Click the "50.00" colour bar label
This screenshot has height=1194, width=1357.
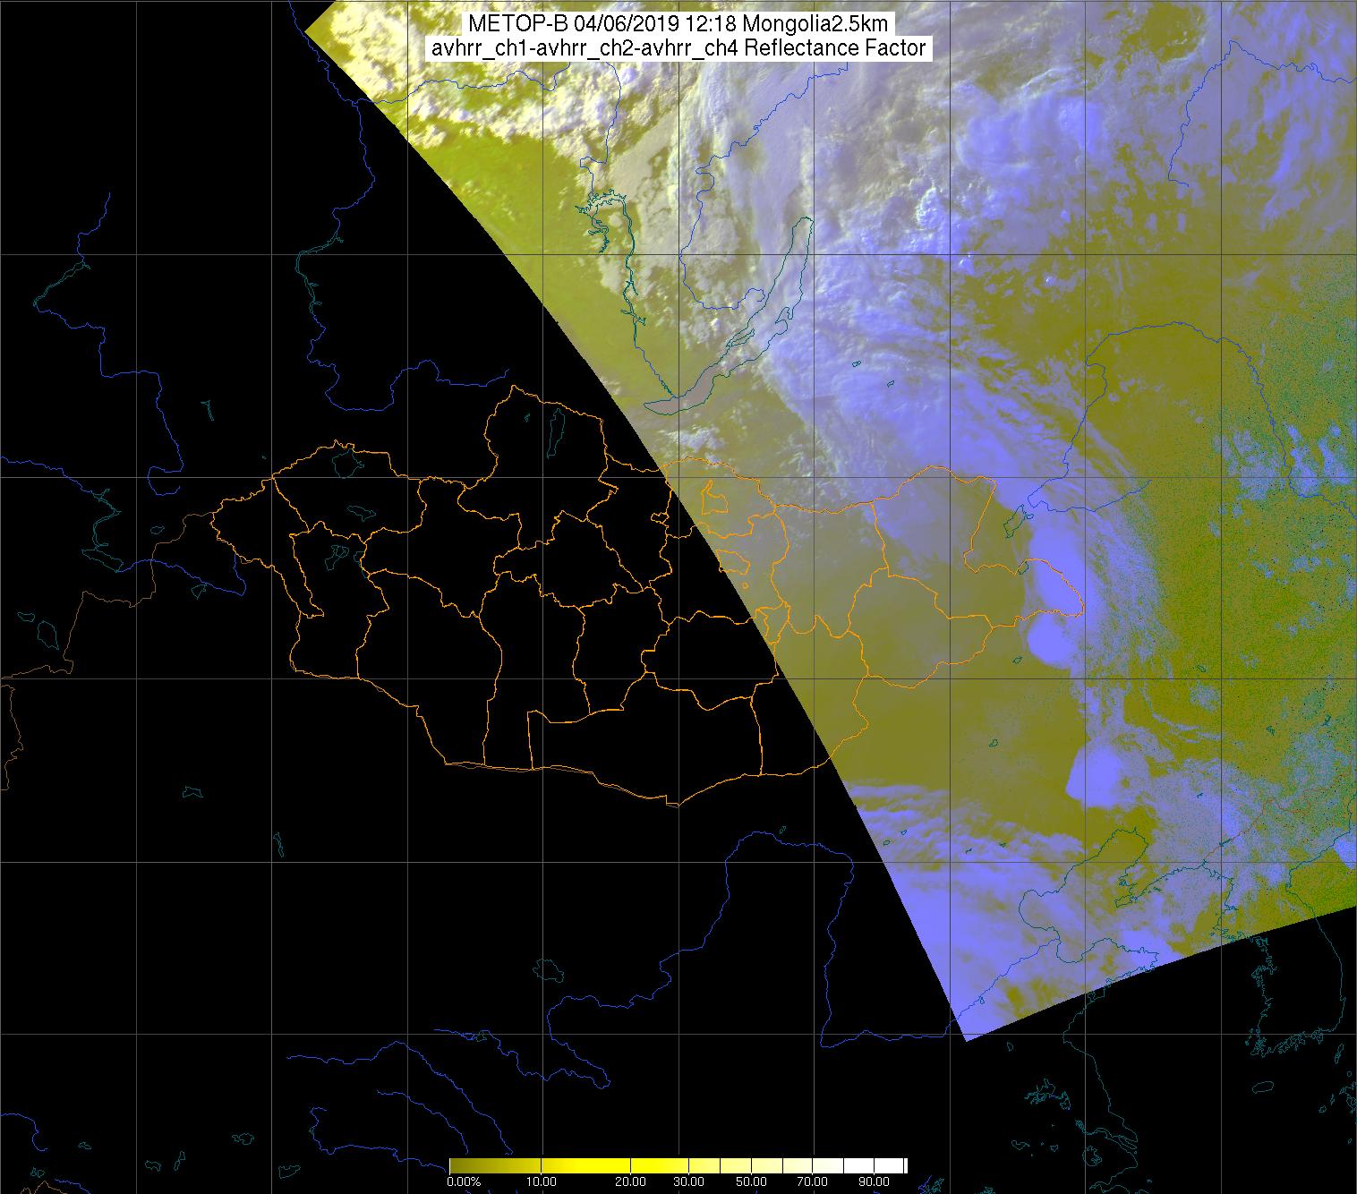click(x=752, y=1181)
